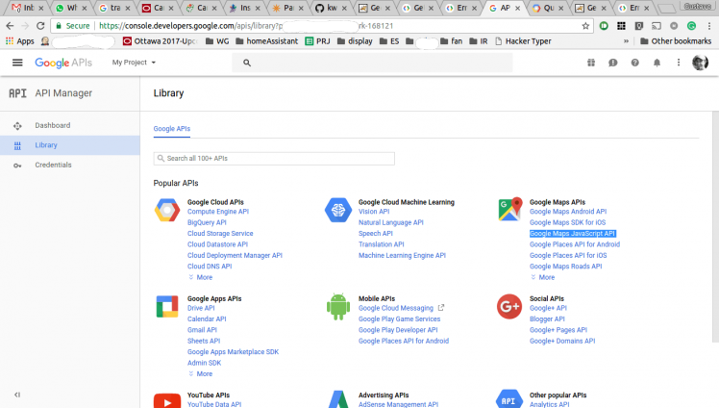Click the Google Cloud APIs hexagon icon
This screenshot has width=719, height=408.
pyautogui.click(x=167, y=210)
